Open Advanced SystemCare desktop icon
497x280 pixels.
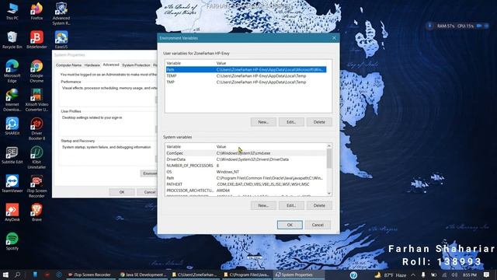[x=61, y=14]
